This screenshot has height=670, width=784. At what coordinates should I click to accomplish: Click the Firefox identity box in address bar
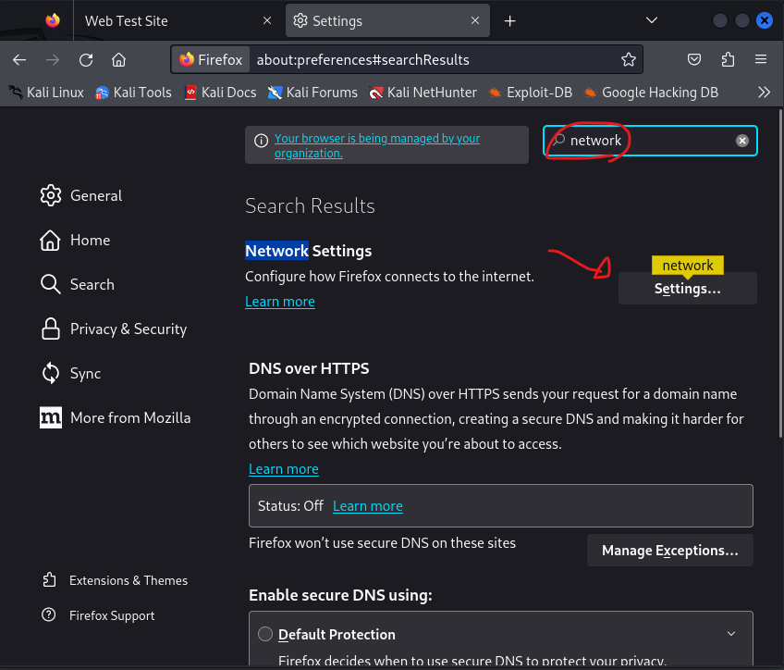pyautogui.click(x=211, y=59)
